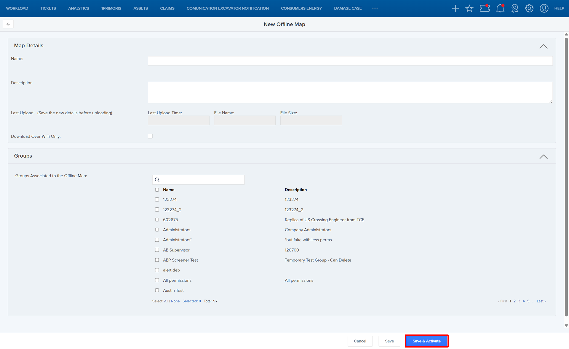Go to Last page of groups

point(541,301)
